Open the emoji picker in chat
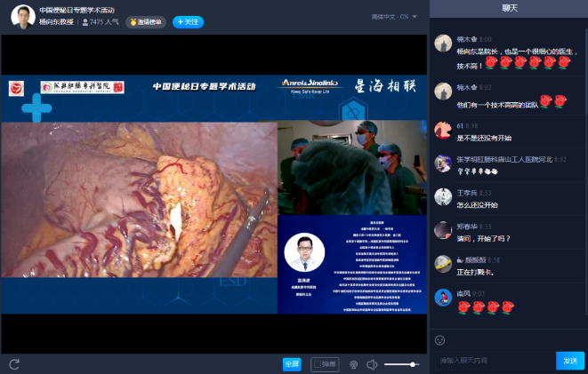Screen dimensions: 588x374 (439, 340)
